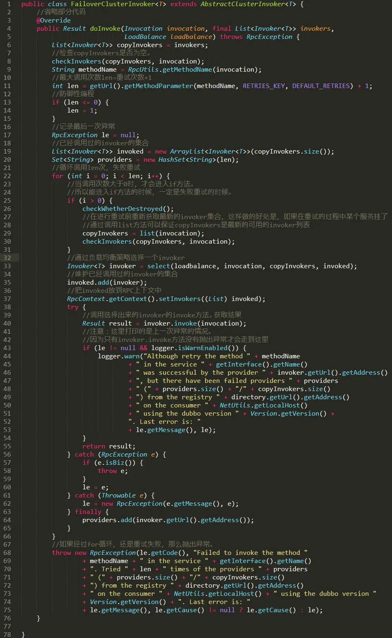This screenshot has width=392, height=638.
Task: Click 'return result;' statement
Action: (x=109, y=446)
